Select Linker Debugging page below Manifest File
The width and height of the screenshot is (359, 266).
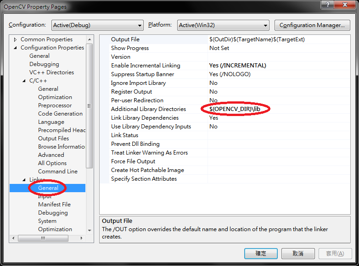53,213
